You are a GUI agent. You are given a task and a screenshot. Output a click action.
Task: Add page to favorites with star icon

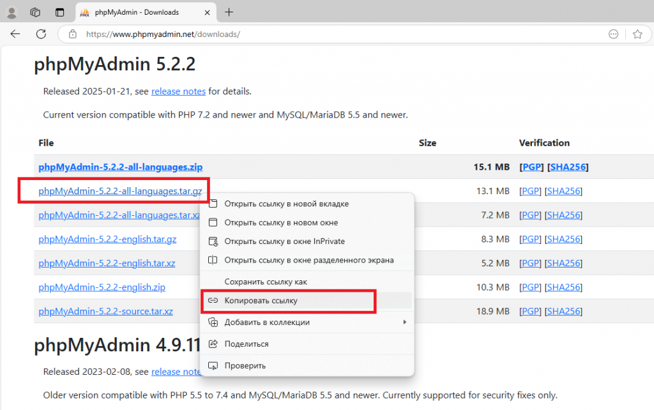pyautogui.click(x=637, y=34)
